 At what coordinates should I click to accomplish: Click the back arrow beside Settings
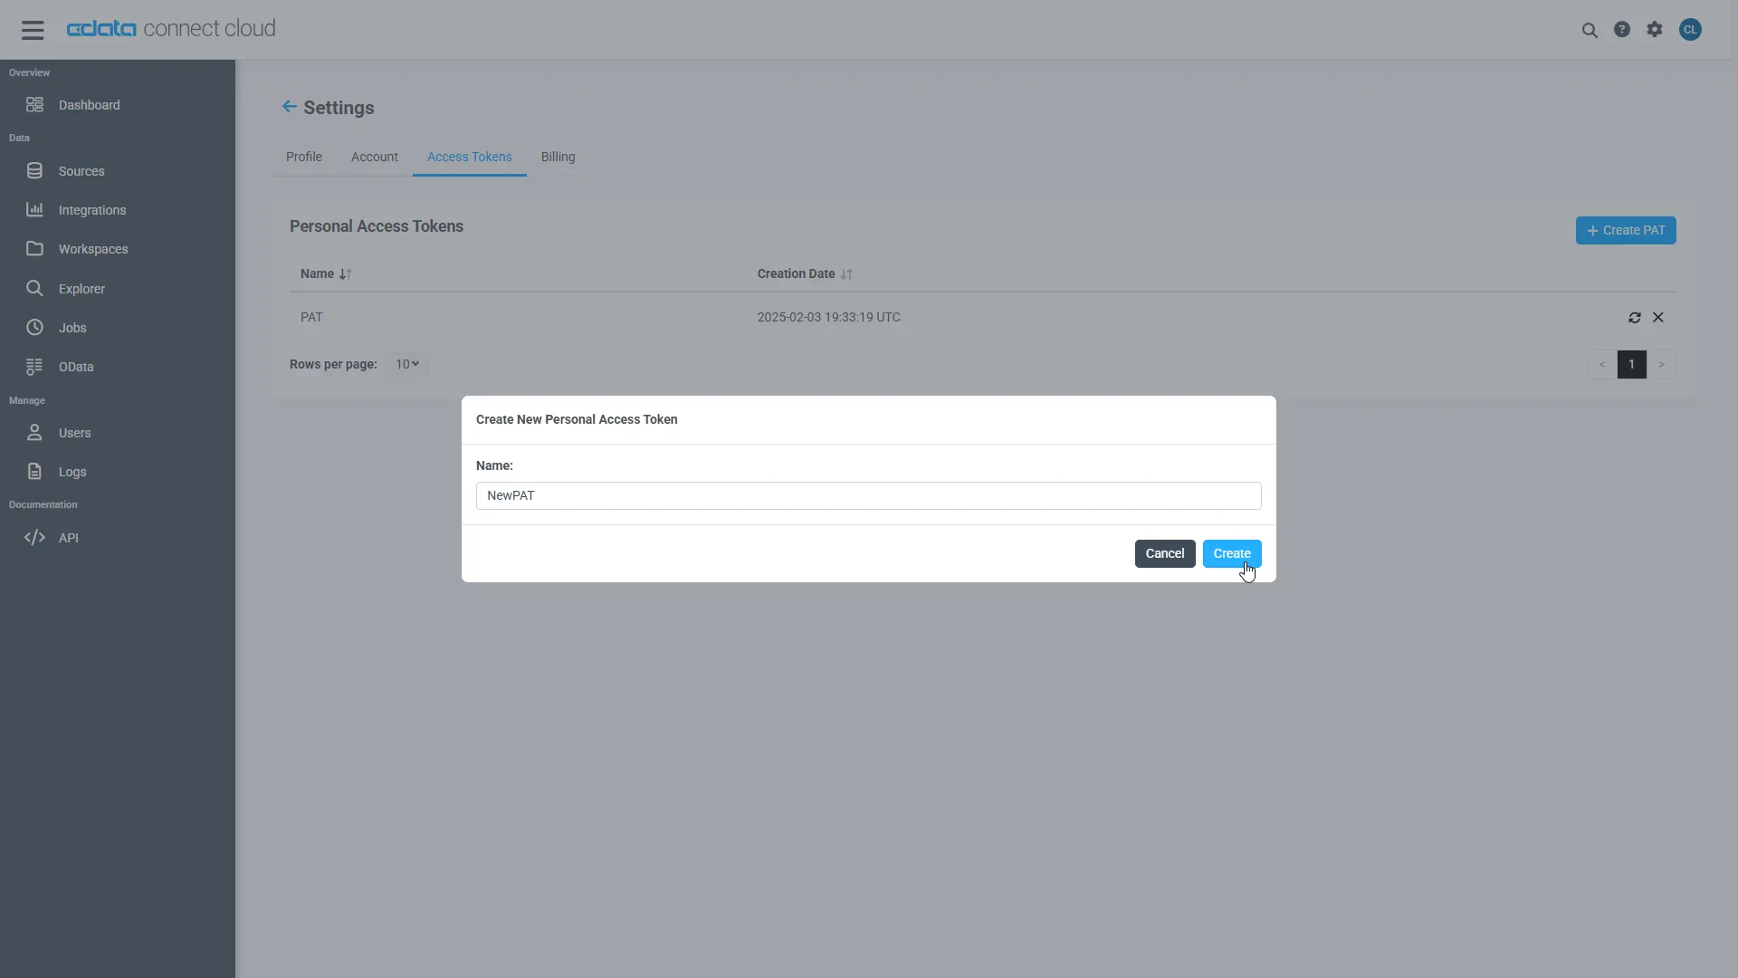click(x=289, y=107)
